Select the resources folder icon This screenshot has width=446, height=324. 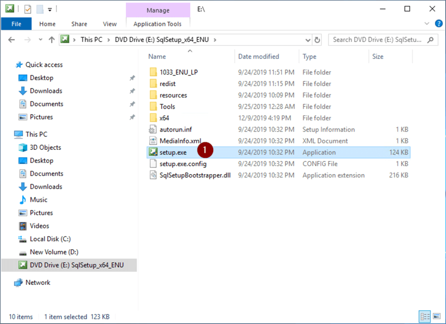[x=153, y=95]
